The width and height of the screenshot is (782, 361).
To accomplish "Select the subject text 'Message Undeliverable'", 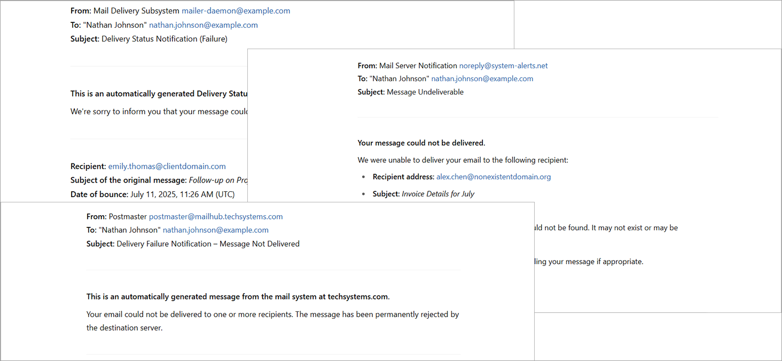I will point(425,92).
